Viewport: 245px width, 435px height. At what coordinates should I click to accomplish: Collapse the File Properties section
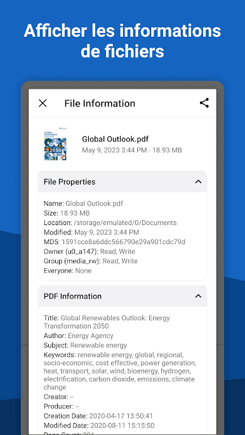point(198,182)
